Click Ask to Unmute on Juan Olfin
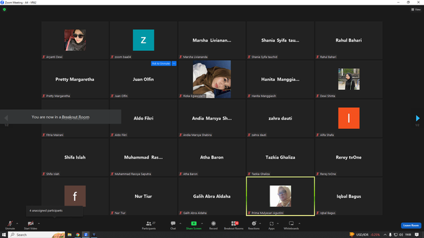The image size is (424, 238). 161,63
